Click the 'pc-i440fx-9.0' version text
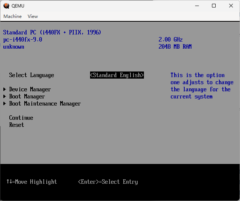This screenshot has width=240, height=201. tap(23, 40)
